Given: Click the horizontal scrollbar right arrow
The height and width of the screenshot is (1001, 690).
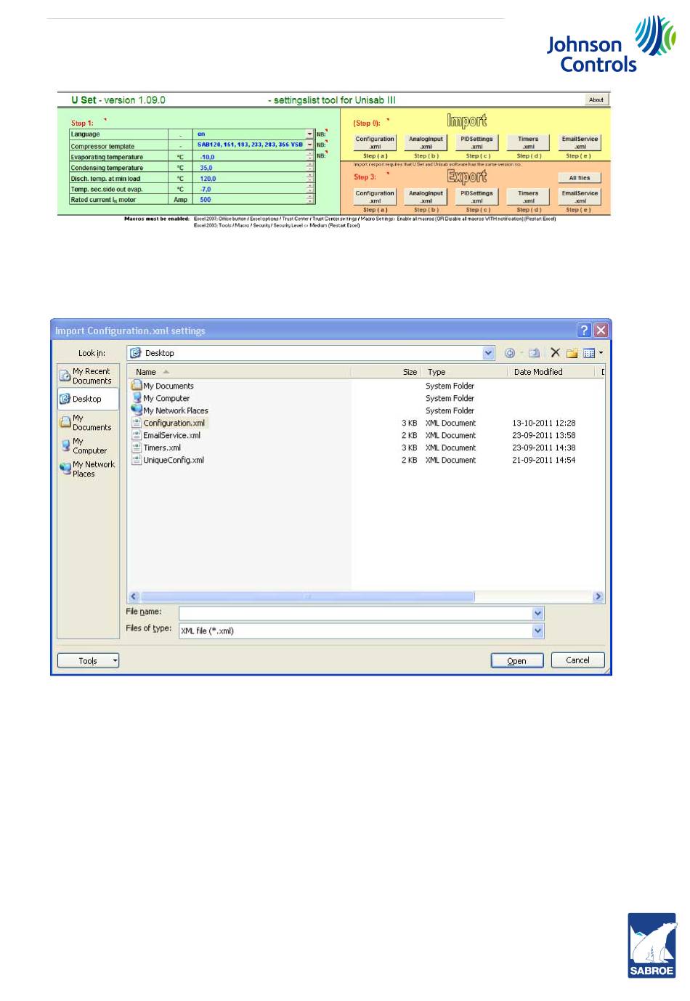Looking at the screenshot, I should [x=598, y=596].
